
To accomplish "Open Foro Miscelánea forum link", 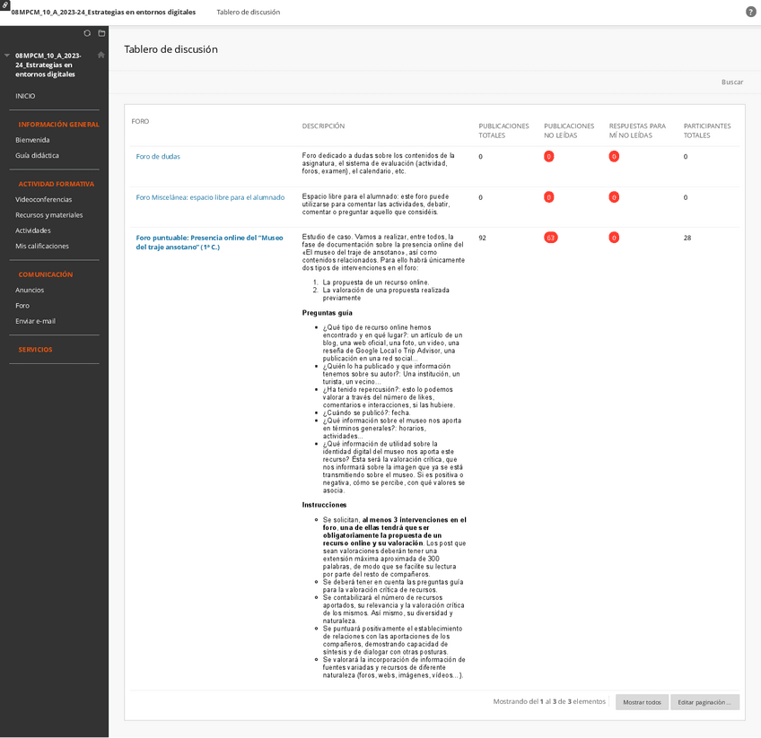I will click(210, 197).
